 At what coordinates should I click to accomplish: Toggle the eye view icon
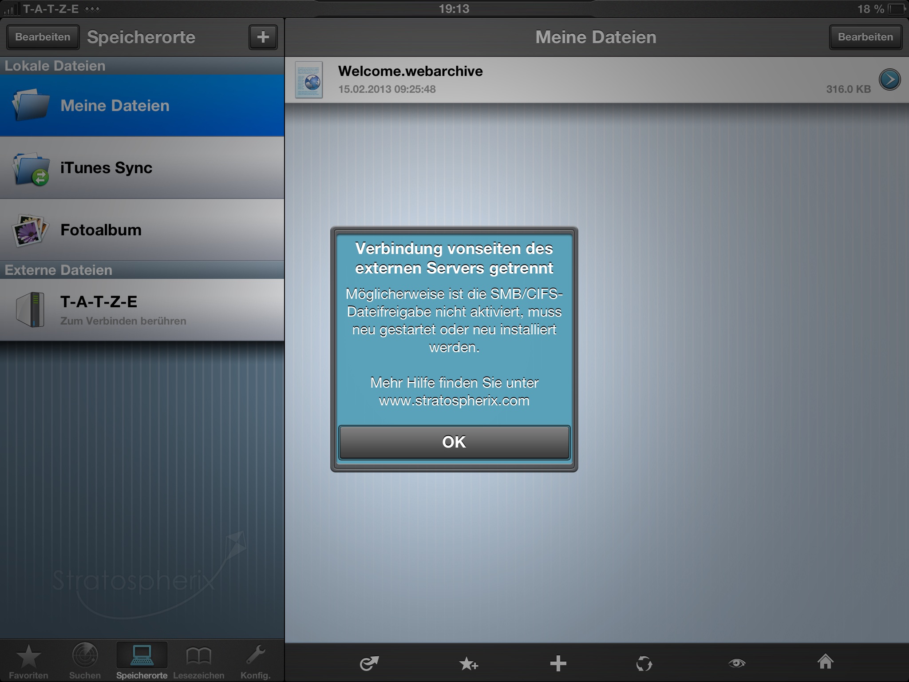(737, 663)
